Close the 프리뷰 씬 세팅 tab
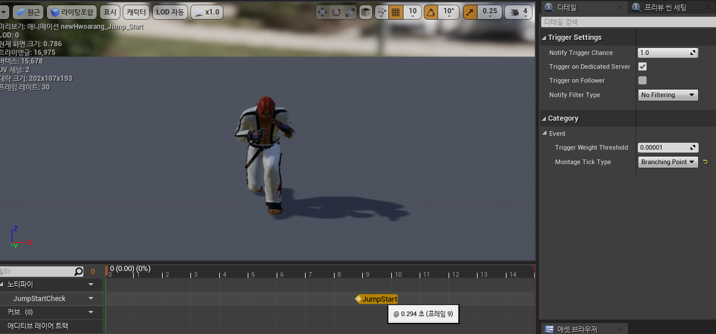716x334 pixels. (708, 8)
